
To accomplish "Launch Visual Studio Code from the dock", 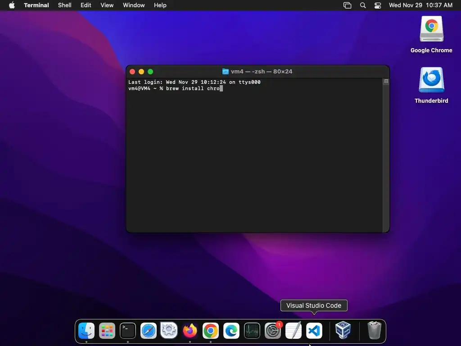I will 314,330.
